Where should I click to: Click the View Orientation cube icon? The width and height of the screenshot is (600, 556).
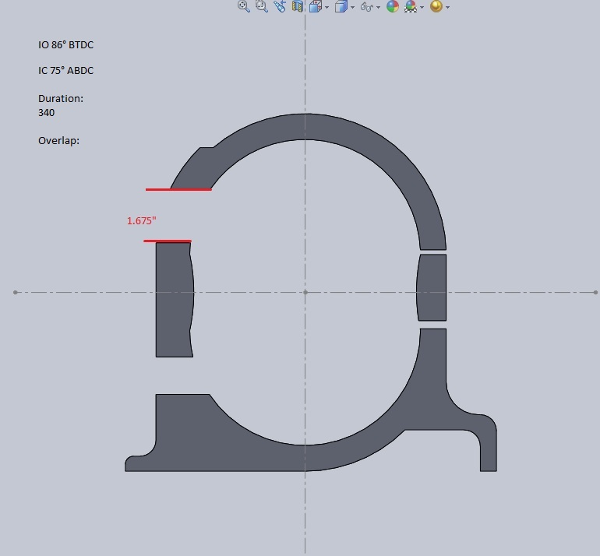pos(315,6)
